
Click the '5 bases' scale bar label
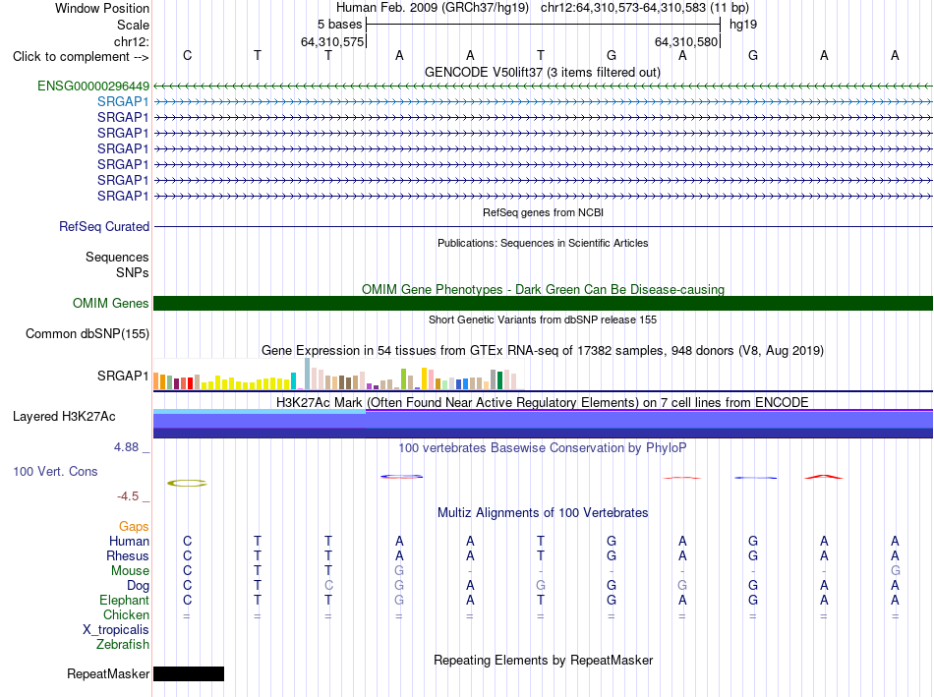(x=339, y=25)
